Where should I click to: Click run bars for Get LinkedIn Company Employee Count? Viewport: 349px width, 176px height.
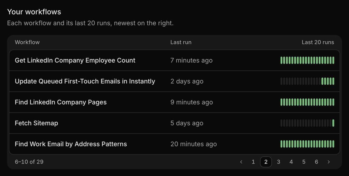(x=307, y=60)
